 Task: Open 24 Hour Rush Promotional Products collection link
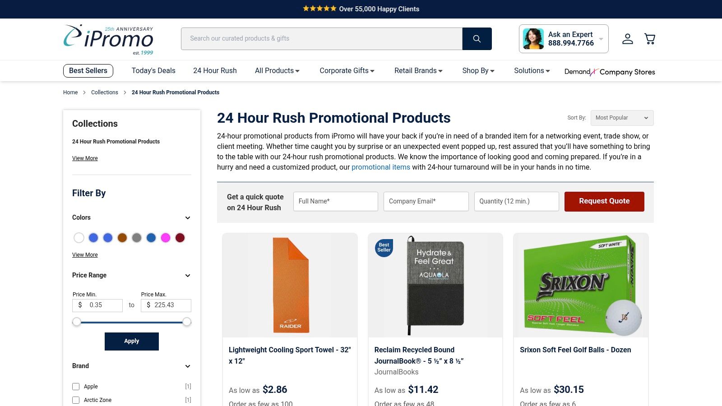tap(116, 142)
